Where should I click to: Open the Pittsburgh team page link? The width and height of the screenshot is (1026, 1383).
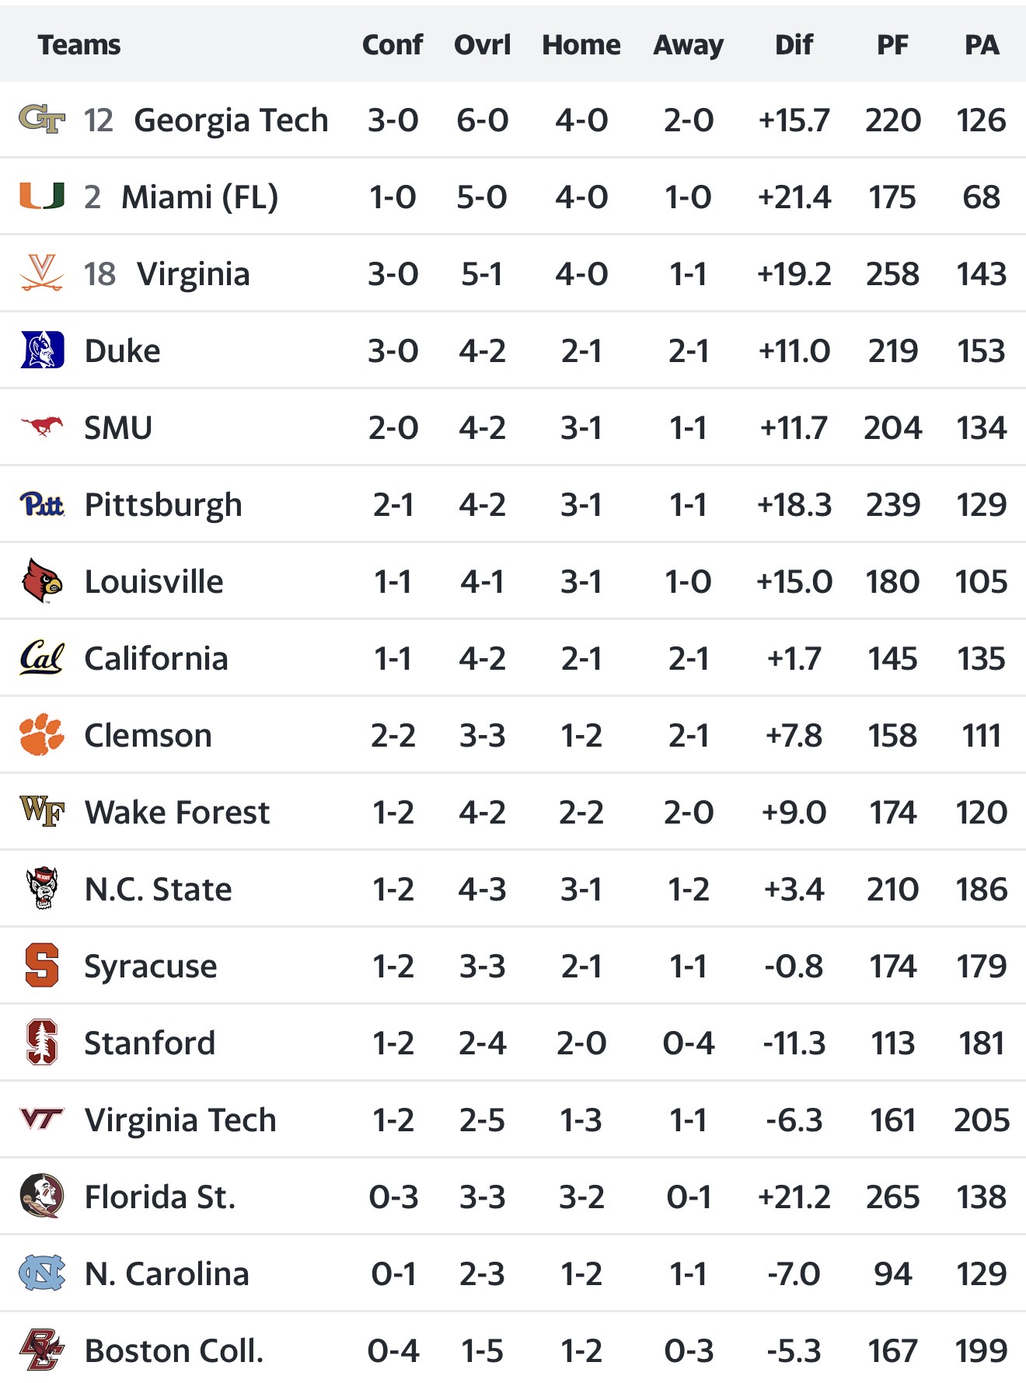(x=163, y=505)
